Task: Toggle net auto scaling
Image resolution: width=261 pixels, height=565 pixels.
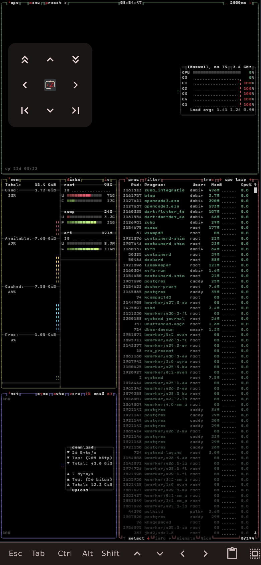Action: tap(59, 394)
